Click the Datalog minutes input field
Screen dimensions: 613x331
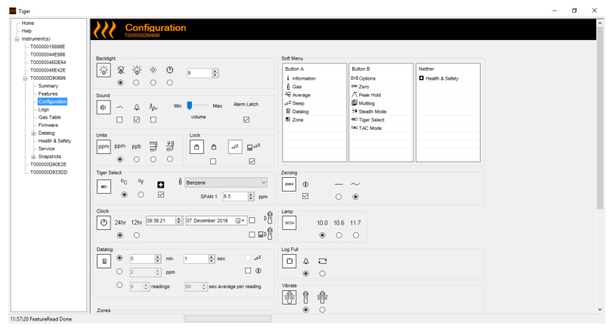[142, 259]
